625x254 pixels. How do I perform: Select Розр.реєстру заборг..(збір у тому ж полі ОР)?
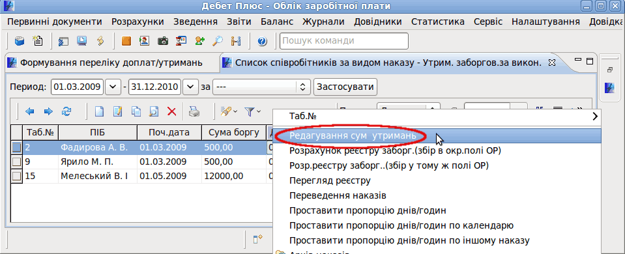tap(437, 165)
